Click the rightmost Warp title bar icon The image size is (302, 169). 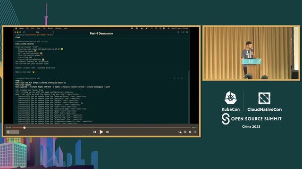coord(187,32)
